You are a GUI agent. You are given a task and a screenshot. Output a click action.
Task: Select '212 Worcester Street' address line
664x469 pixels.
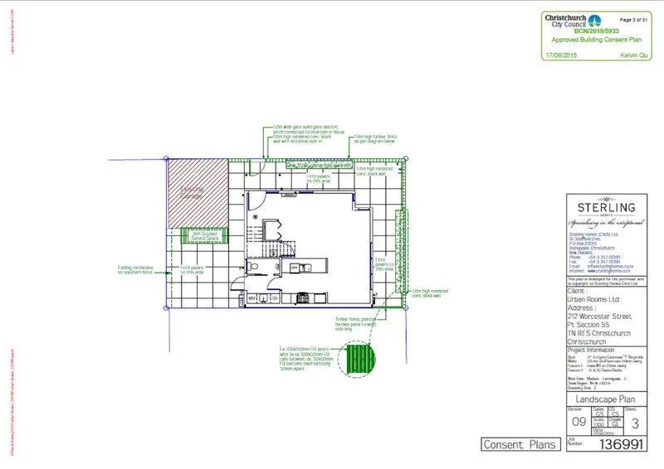[x=599, y=317]
